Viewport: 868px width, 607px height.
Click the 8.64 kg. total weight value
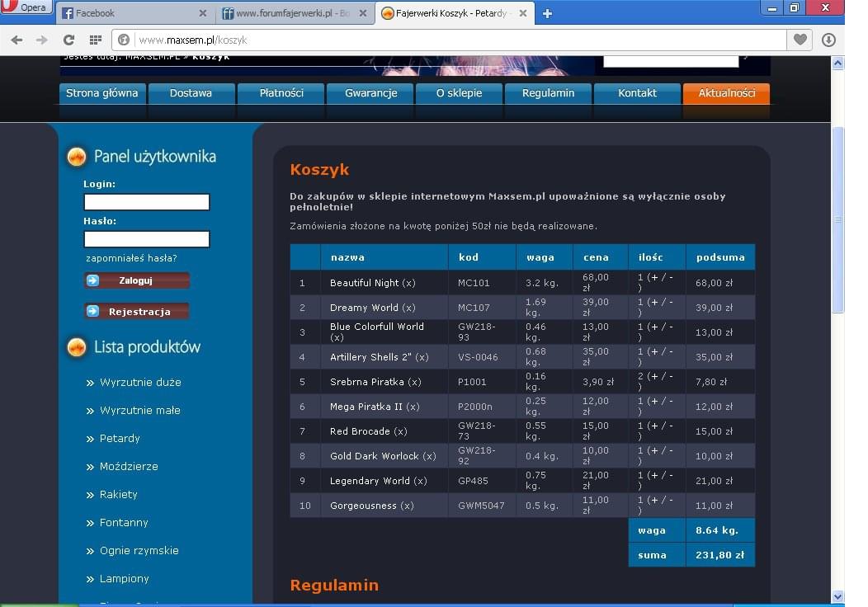click(717, 530)
